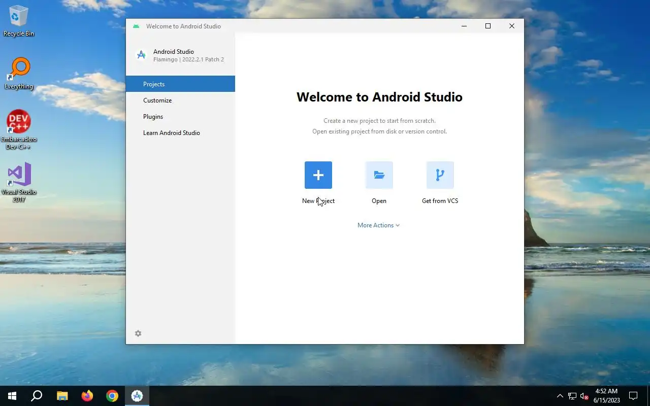Click the New Project text label

tap(318, 201)
